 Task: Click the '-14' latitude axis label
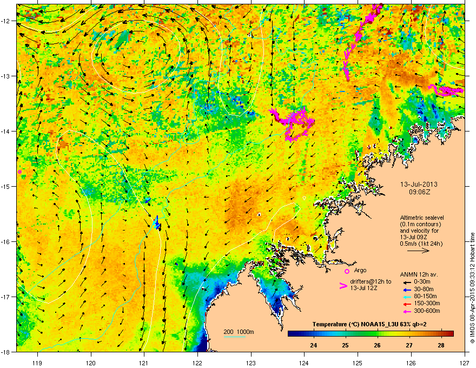click(x=5, y=132)
